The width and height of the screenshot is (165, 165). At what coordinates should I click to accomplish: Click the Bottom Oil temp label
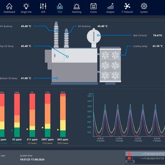(x=9, y=78)
